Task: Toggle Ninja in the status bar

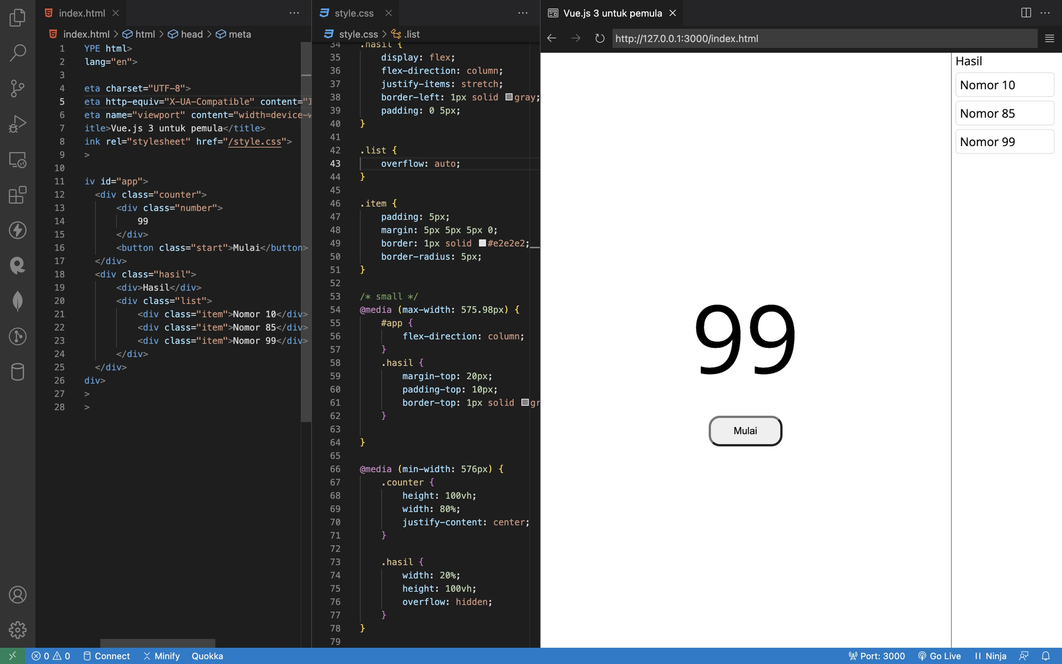Action: (990, 656)
